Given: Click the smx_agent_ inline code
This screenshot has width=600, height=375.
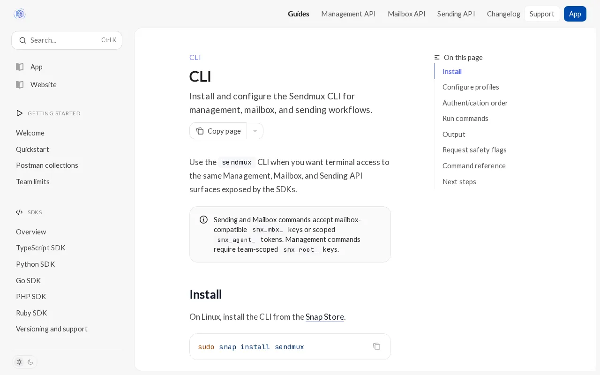Looking at the screenshot, I should [x=236, y=240].
